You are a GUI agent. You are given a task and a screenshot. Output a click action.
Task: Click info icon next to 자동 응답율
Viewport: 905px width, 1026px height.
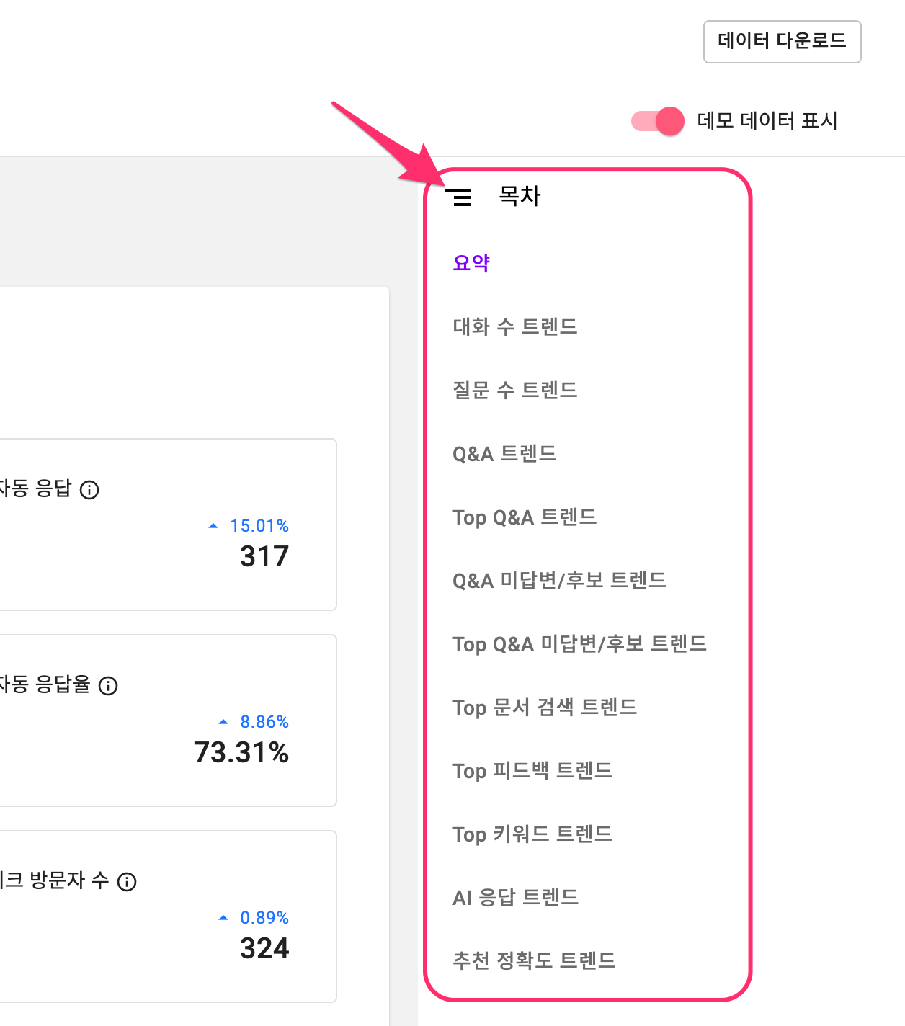point(108,686)
